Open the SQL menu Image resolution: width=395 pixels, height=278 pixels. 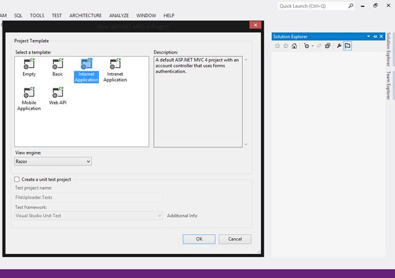coord(18,15)
